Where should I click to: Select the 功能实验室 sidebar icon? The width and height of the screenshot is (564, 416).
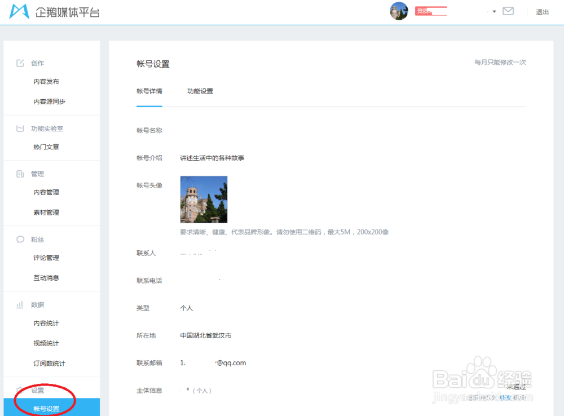coord(20,128)
